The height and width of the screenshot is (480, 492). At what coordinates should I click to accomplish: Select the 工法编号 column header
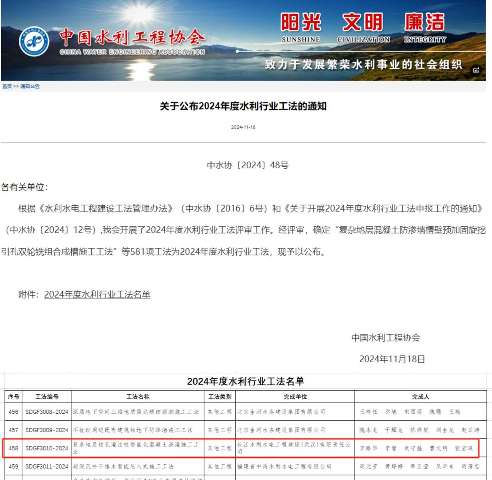pos(47,397)
